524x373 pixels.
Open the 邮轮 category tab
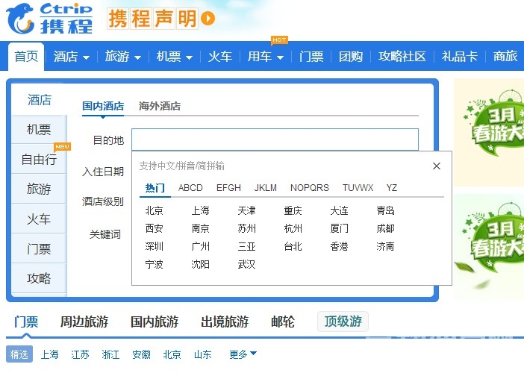283,322
